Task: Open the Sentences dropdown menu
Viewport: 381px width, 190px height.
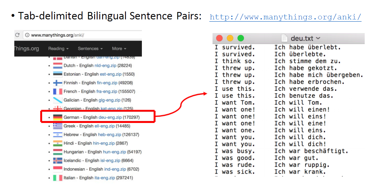Action: click(90, 48)
